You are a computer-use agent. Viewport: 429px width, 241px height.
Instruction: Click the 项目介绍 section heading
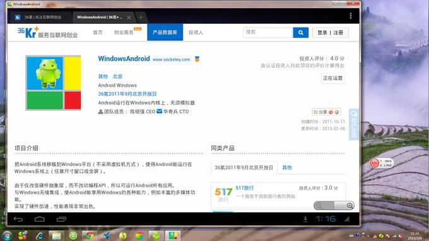coord(26,149)
